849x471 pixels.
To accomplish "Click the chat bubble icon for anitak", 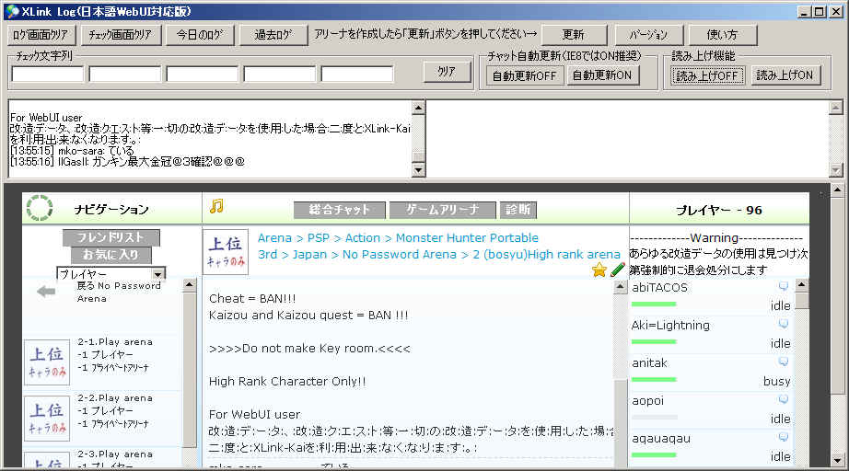I will [x=784, y=363].
